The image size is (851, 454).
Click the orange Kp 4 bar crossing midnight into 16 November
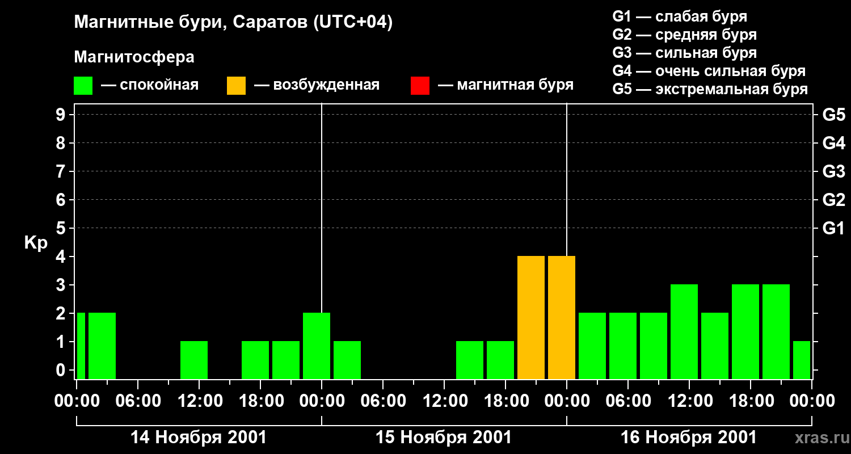point(562,318)
